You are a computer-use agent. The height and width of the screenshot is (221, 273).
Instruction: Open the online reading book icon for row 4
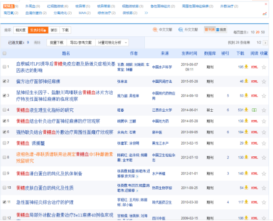point(254,110)
